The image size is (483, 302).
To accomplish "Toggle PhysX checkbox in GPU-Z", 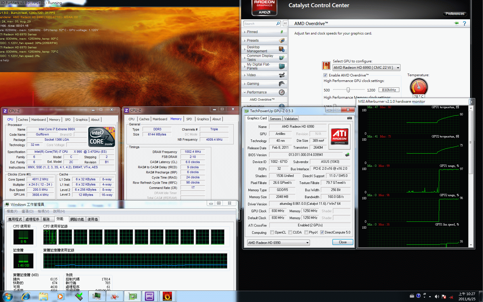I will (x=306, y=232).
